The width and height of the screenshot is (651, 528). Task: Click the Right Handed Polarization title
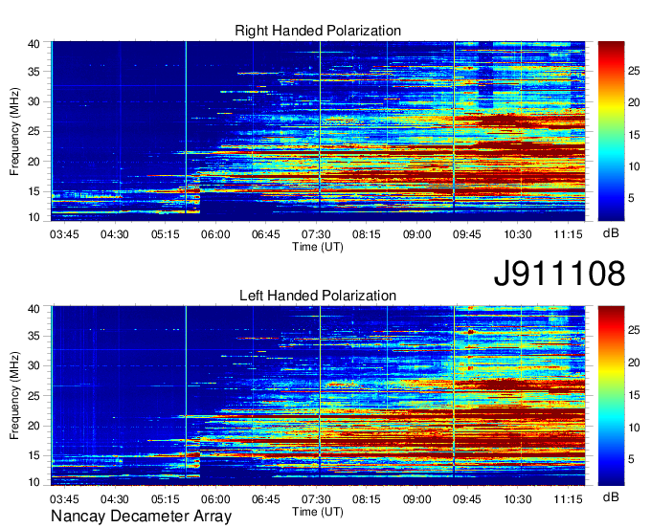point(318,31)
